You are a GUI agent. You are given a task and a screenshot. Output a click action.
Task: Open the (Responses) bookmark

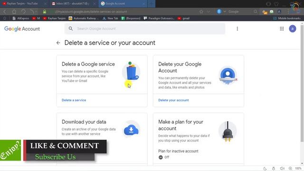pyautogui.click(x=131, y=18)
